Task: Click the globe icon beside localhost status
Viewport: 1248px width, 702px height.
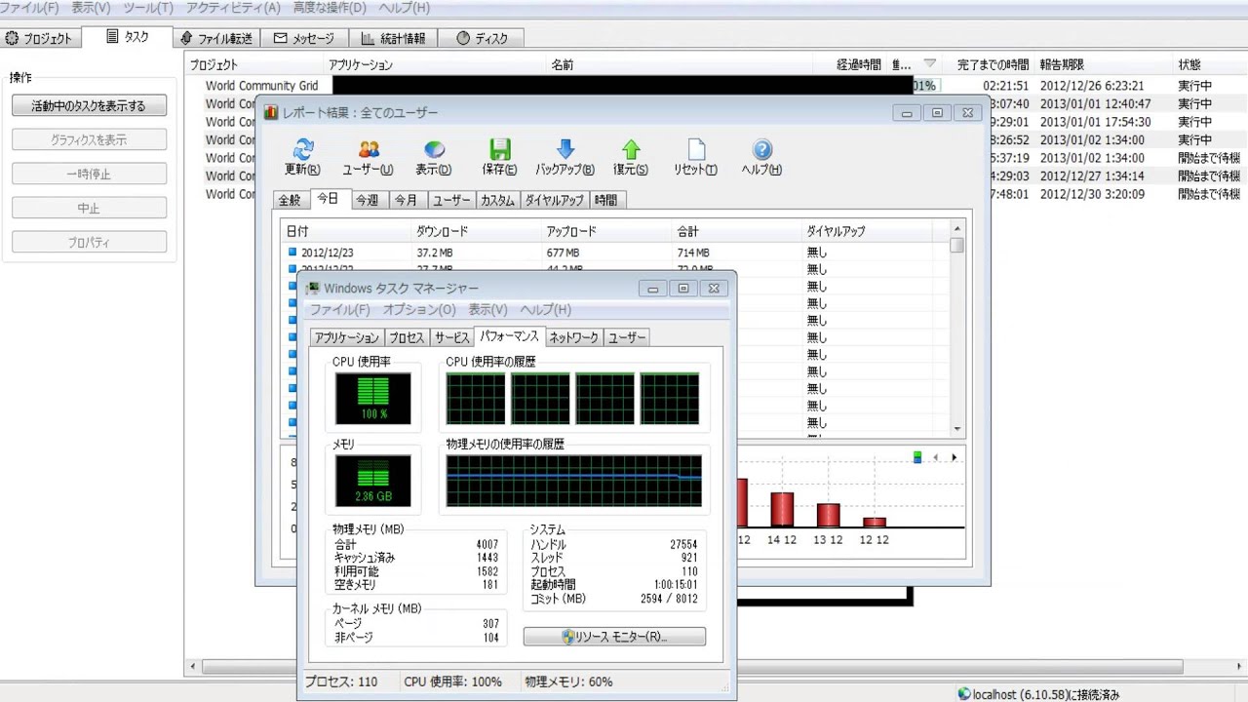Action: tap(964, 694)
